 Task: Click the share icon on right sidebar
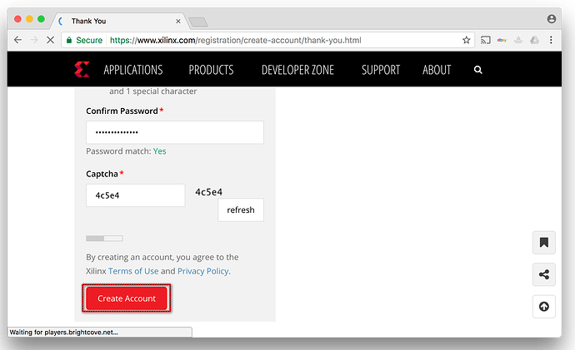[x=543, y=274]
